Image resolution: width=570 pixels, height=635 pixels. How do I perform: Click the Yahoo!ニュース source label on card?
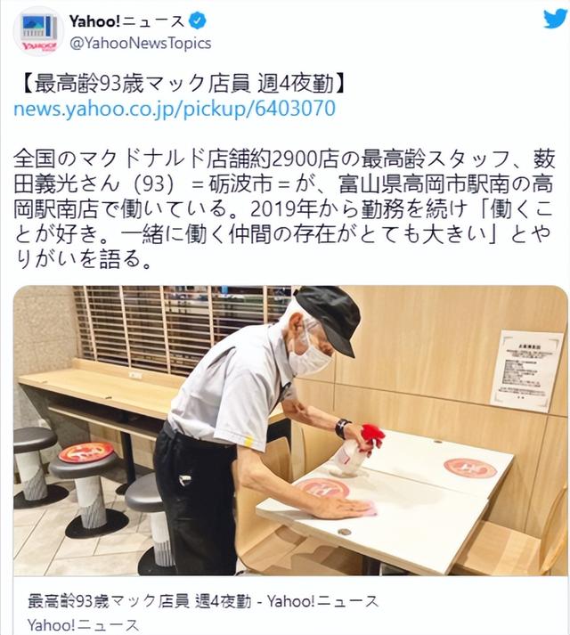[x=83, y=625]
